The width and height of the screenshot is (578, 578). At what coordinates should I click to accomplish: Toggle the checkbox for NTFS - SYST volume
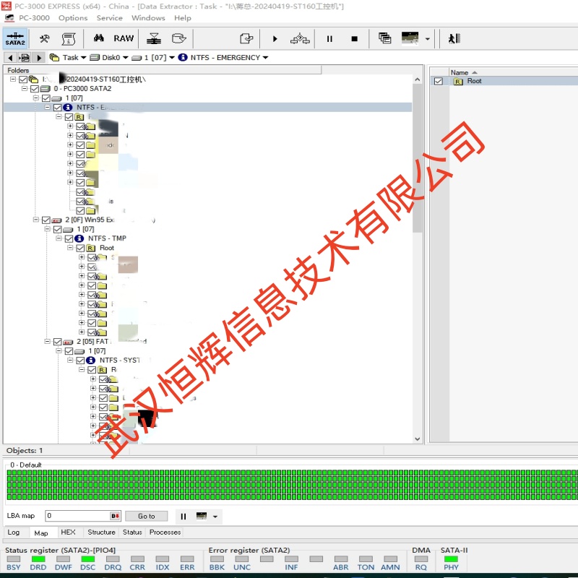click(80, 360)
